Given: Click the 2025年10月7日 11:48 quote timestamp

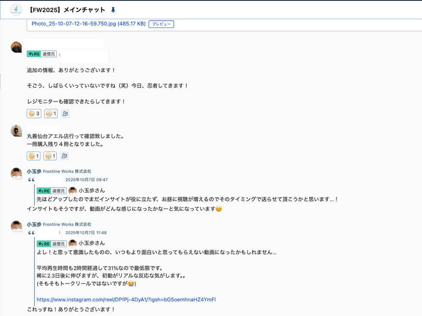Looking at the screenshot, I should coord(86,232).
